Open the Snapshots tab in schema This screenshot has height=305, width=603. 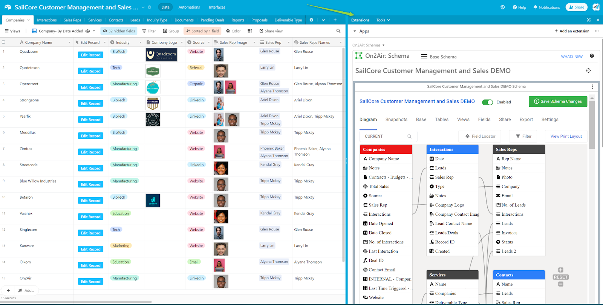point(396,120)
